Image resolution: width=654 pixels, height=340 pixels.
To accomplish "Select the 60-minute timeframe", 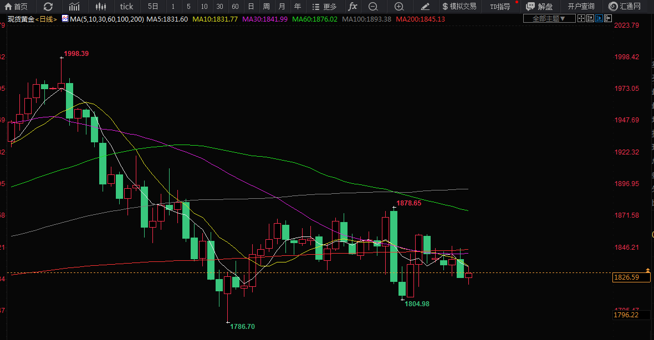I will [236, 7].
